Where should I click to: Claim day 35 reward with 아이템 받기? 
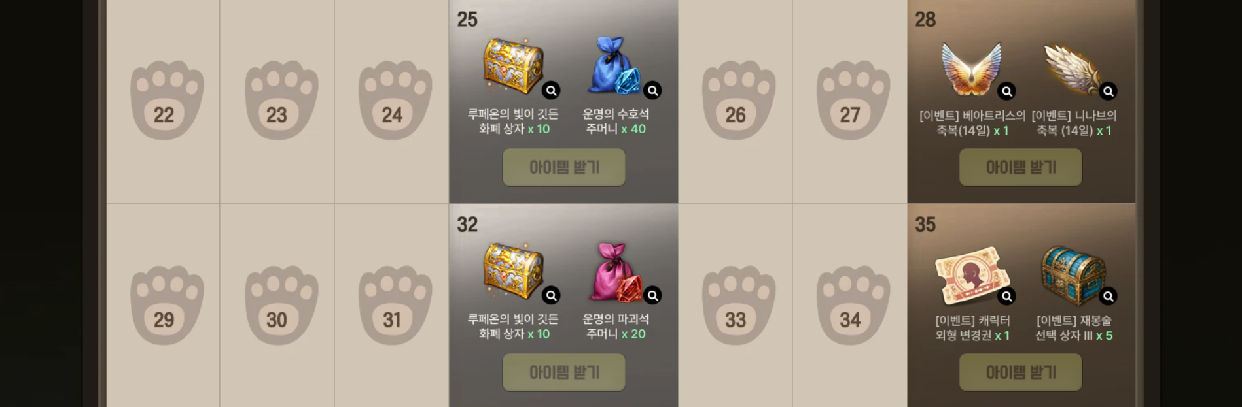(x=1021, y=372)
